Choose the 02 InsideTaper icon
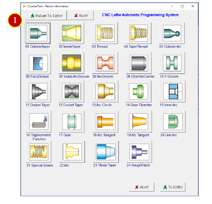The image size is (212, 204). click(x=72, y=33)
